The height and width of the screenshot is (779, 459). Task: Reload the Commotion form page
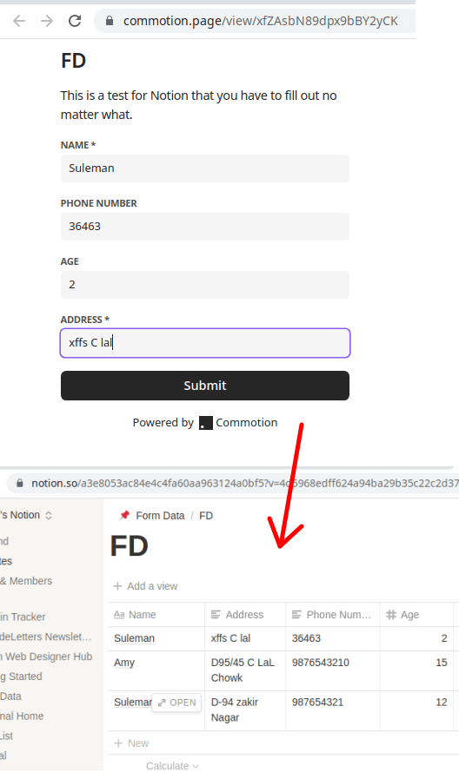pos(75,21)
